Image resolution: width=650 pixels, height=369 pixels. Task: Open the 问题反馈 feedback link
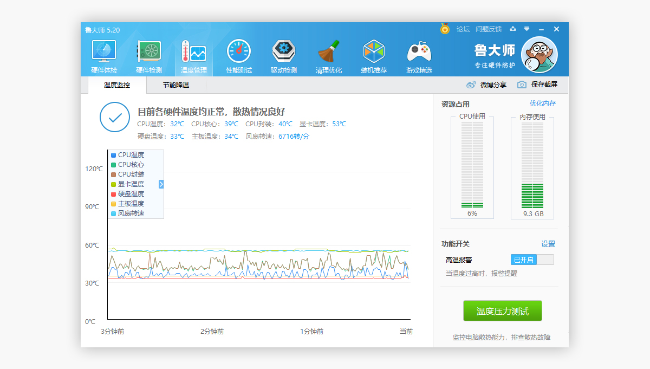click(x=489, y=29)
